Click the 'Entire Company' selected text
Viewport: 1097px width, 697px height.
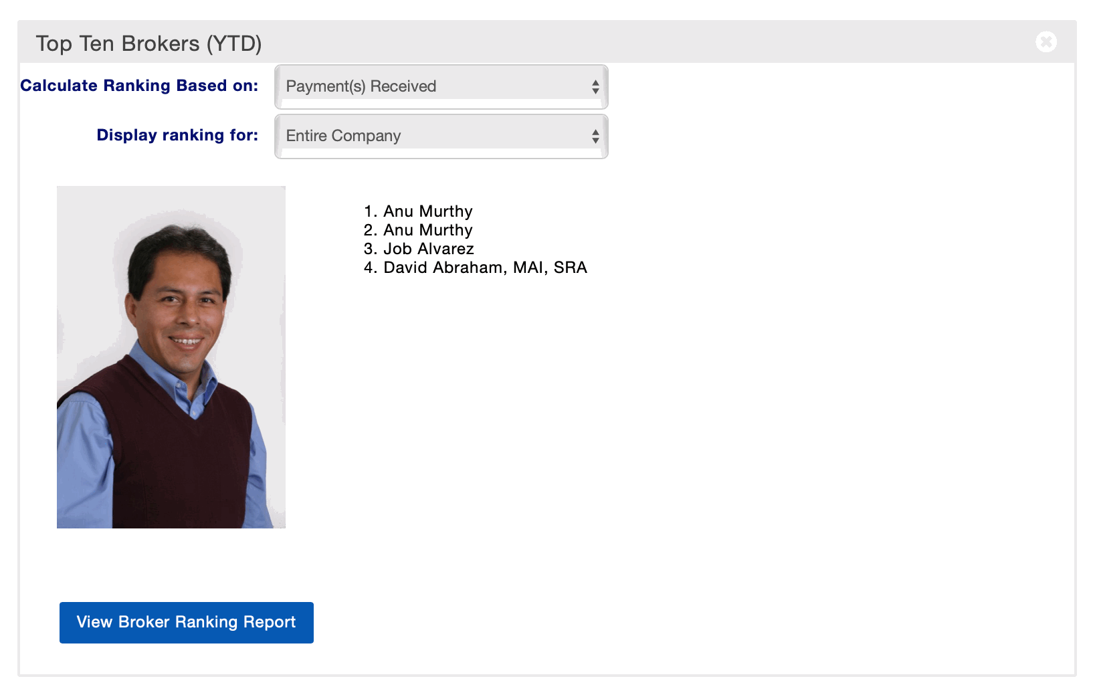point(343,136)
